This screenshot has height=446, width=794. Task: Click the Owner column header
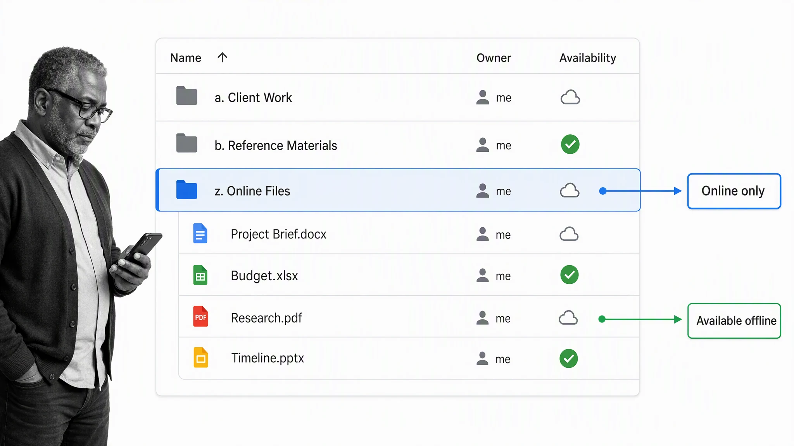pyautogui.click(x=494, y=58)
